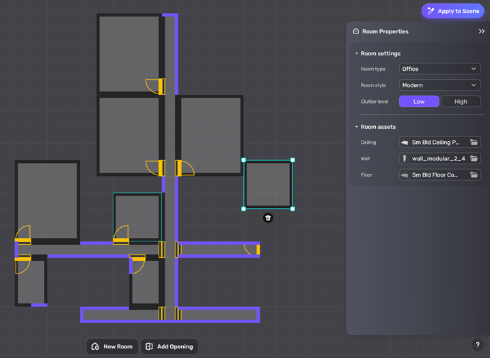Set clutter level to High
The image size is (490, 358).
(461, 102)
